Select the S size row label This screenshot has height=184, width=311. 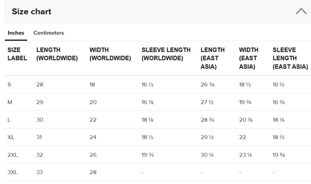click(9, 85)
